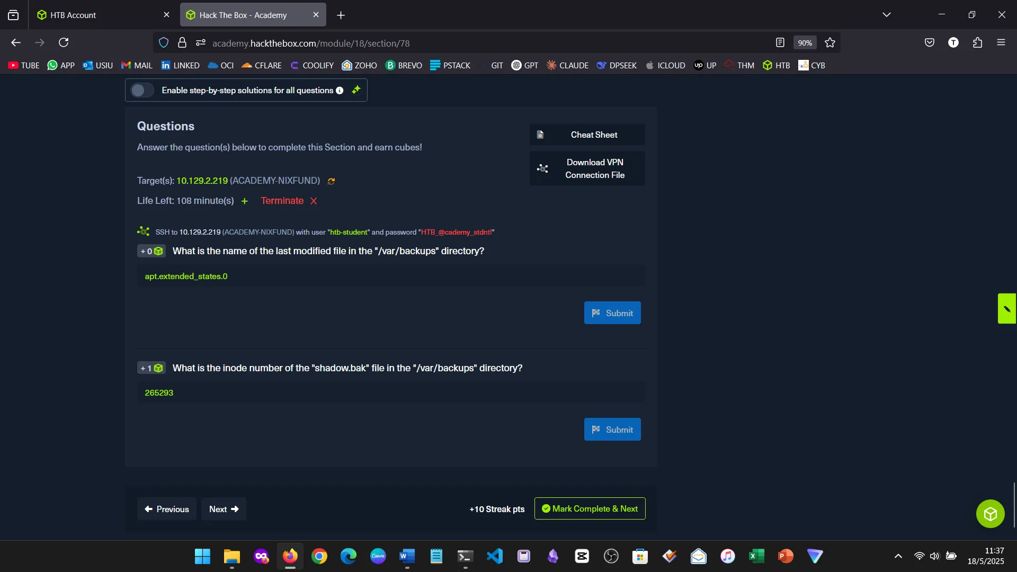Open the Cheat Sheet
The width and height of the screenshot is (1017, 572).
[x=587, y=135]
